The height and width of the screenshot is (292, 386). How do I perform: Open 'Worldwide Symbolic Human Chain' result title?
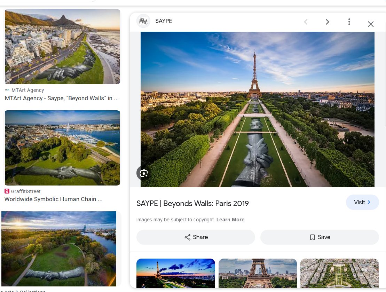tap(53, 199)
